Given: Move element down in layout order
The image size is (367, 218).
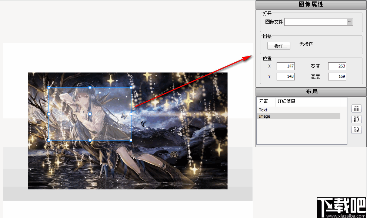Looking at the screenshot, I should [x=357, y=129].
